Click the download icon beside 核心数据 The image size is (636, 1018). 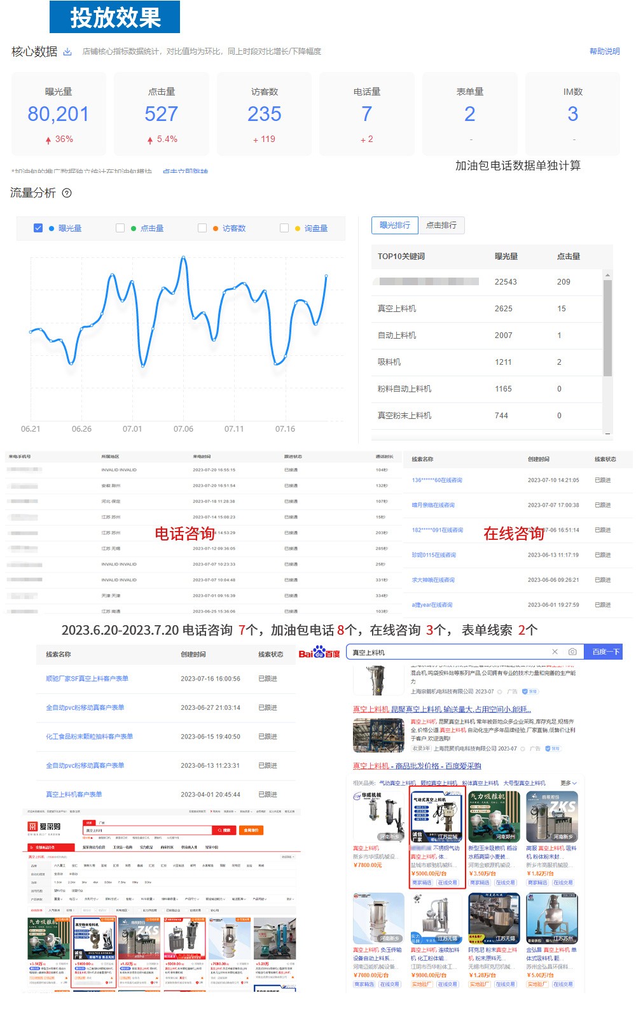[67, 52]
